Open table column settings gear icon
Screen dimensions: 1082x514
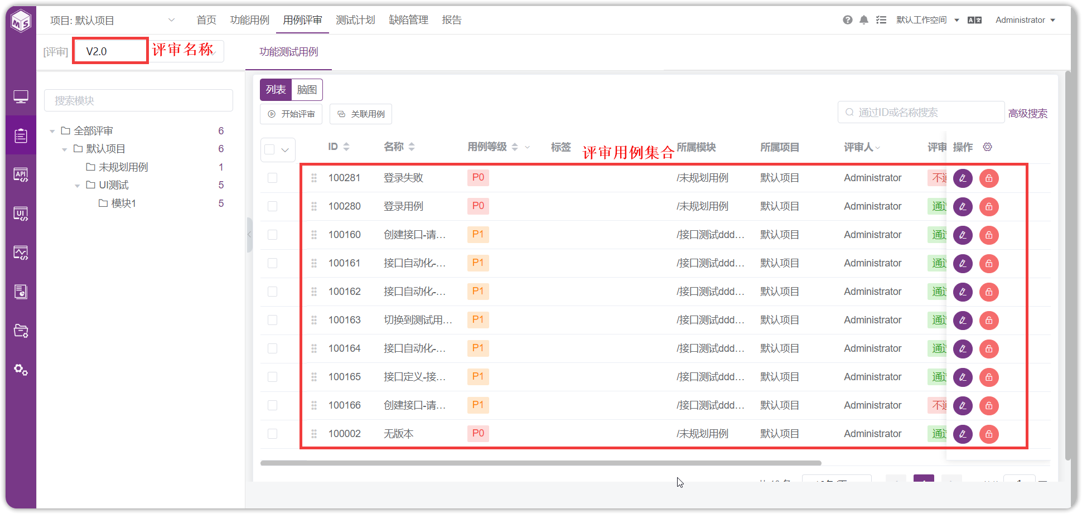tap(988, 147)
